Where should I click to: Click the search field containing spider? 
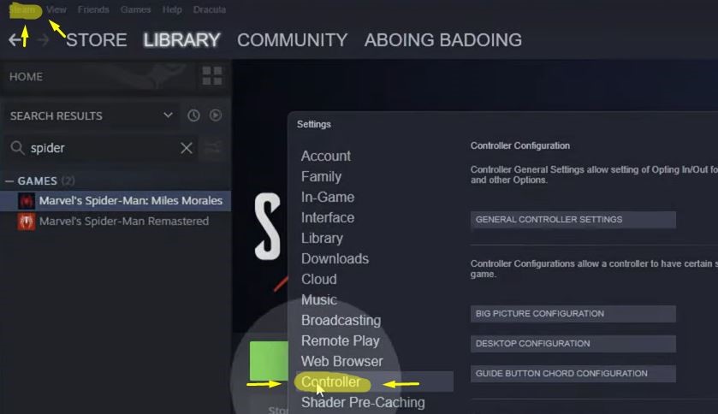(x=101, y=148)
